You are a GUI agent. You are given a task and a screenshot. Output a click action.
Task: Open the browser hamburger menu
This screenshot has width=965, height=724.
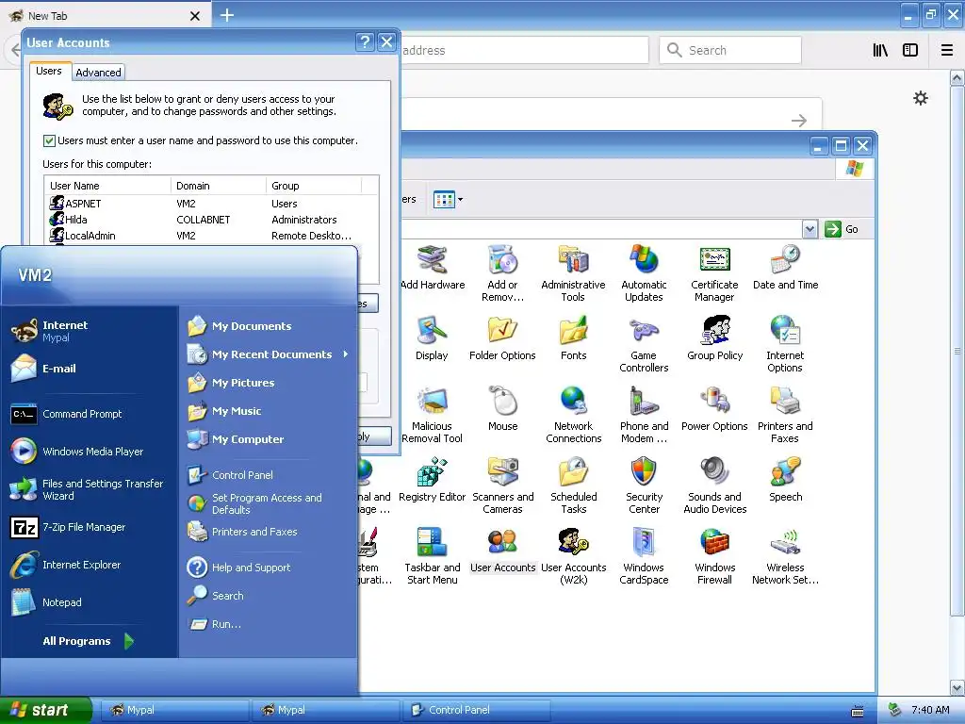click(x=946, y=51)
